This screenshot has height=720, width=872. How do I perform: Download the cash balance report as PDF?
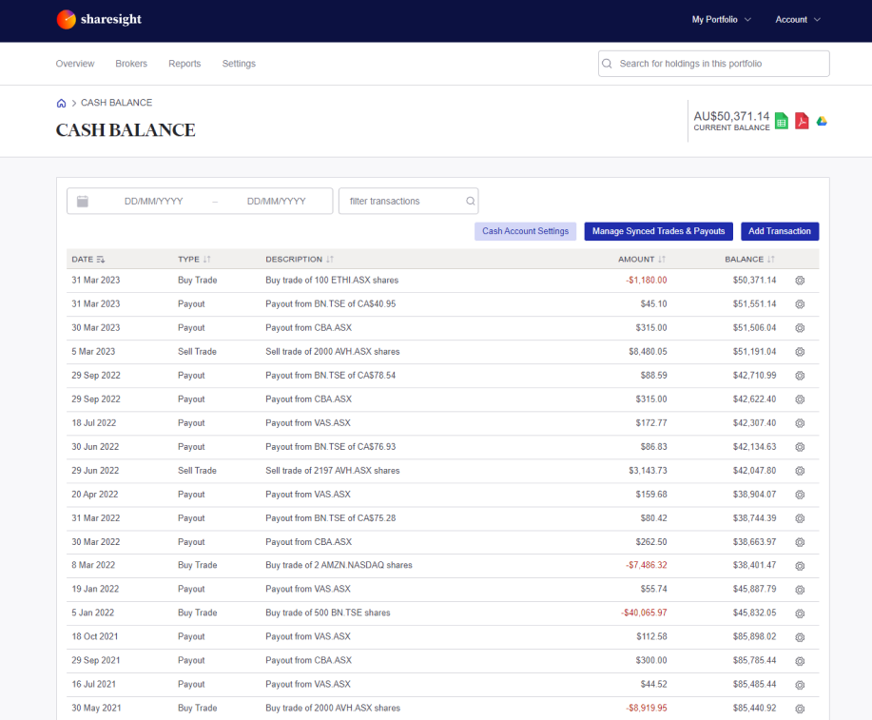[x=802, y=121]
